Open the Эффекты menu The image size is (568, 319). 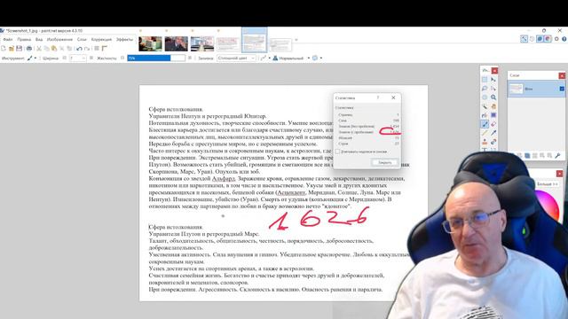[x=124, y=39]
